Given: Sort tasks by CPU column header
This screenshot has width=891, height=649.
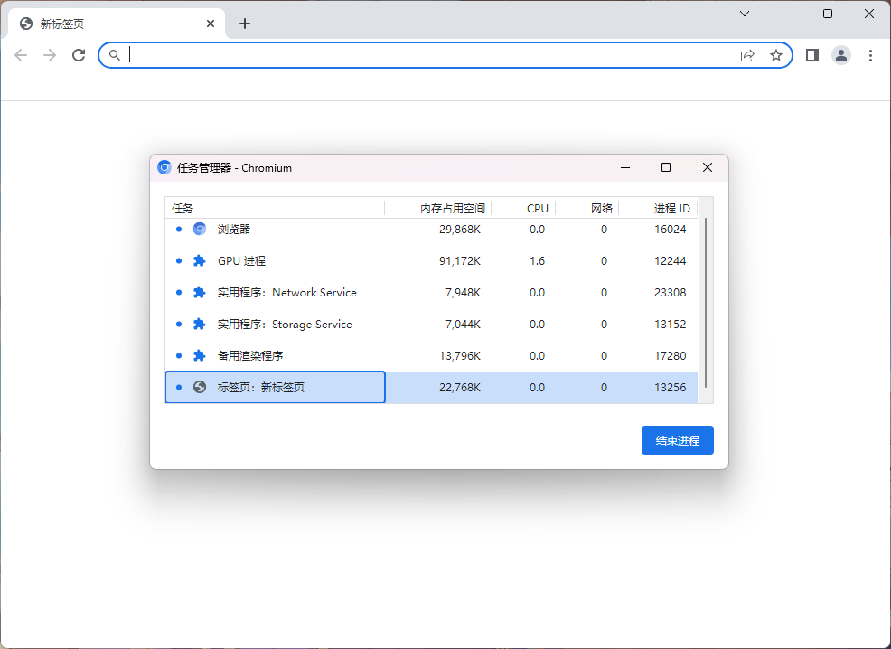Looking at the screenshot, I should tap(538, 208).
